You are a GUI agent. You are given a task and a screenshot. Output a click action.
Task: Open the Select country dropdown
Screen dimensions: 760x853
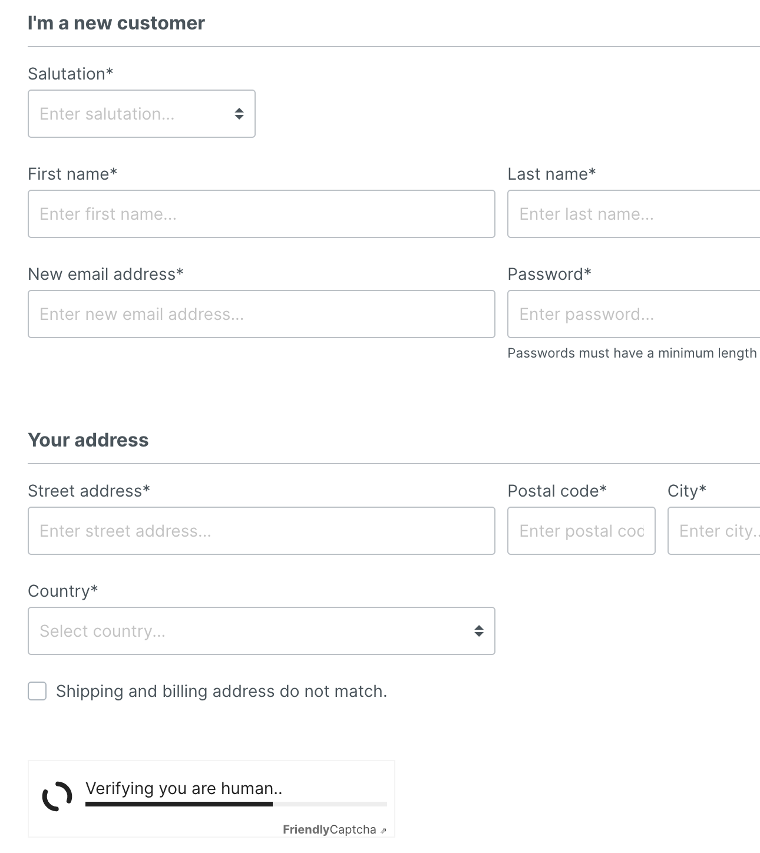tap(261, 631)
